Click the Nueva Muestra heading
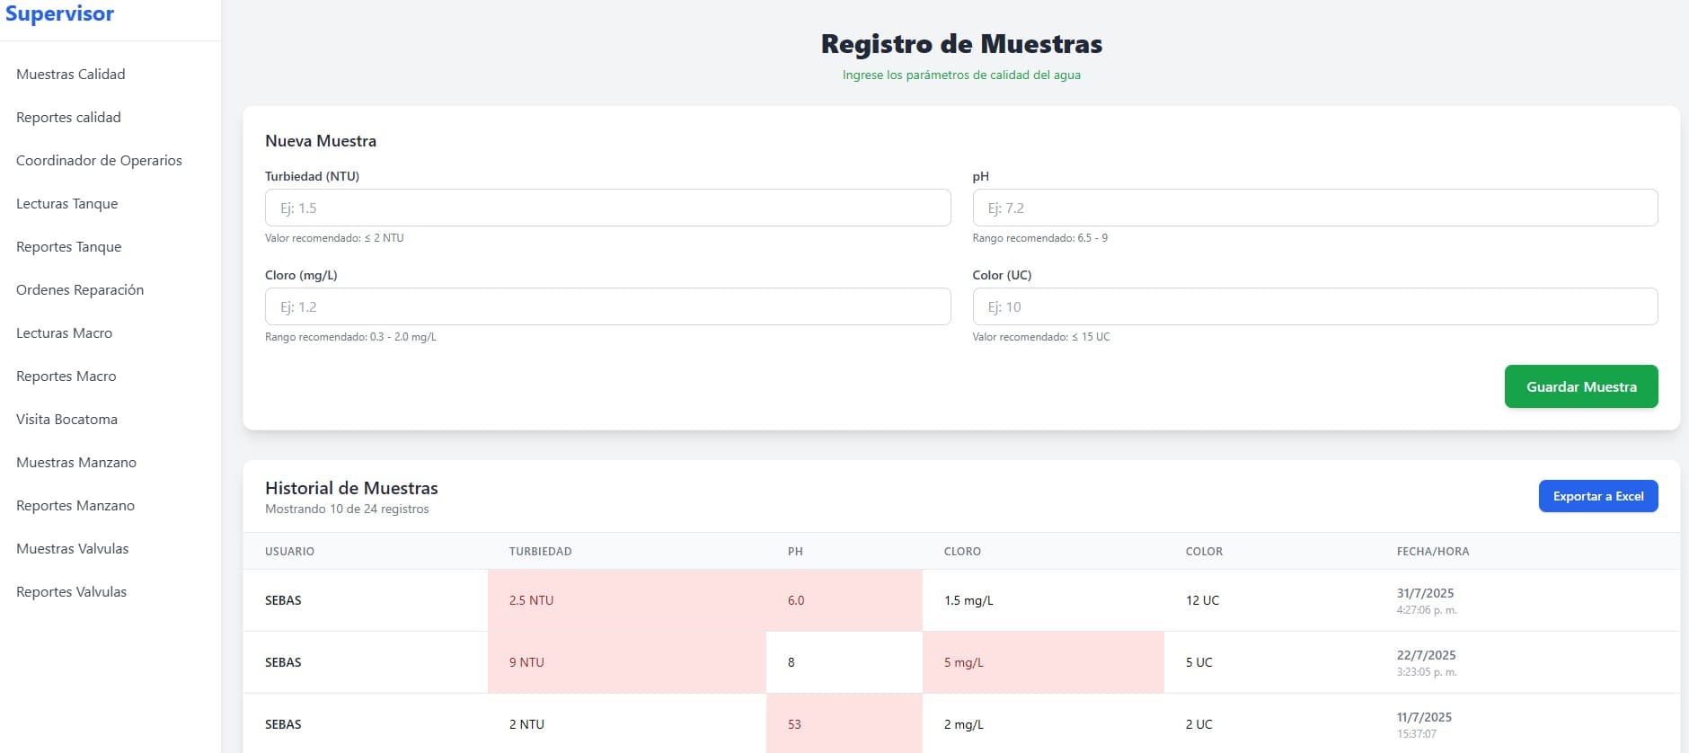The image size is (1689, 753). click(321, 141)
